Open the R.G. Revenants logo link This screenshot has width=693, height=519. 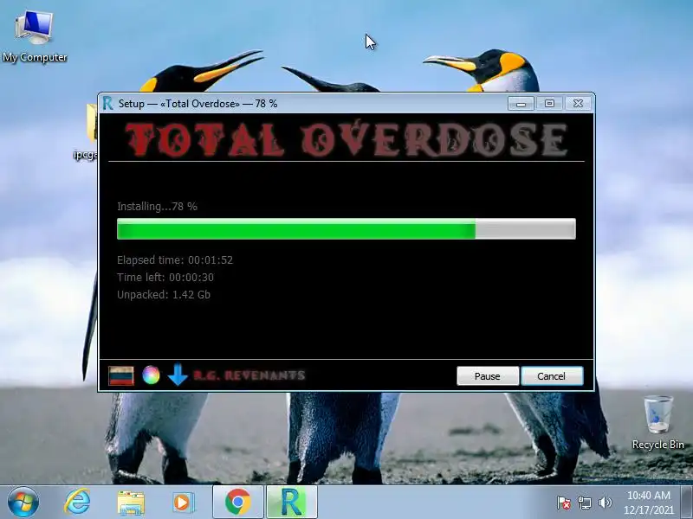point(249,375)
